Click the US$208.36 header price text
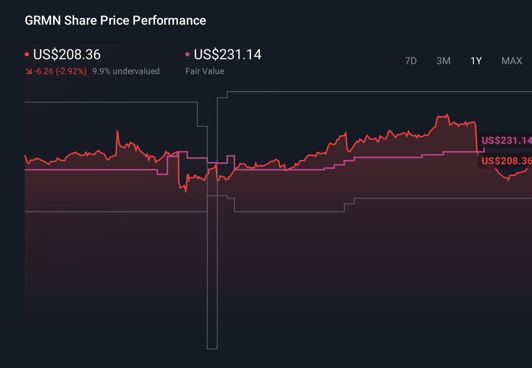The image size is (532, 368). coord(67,55)
